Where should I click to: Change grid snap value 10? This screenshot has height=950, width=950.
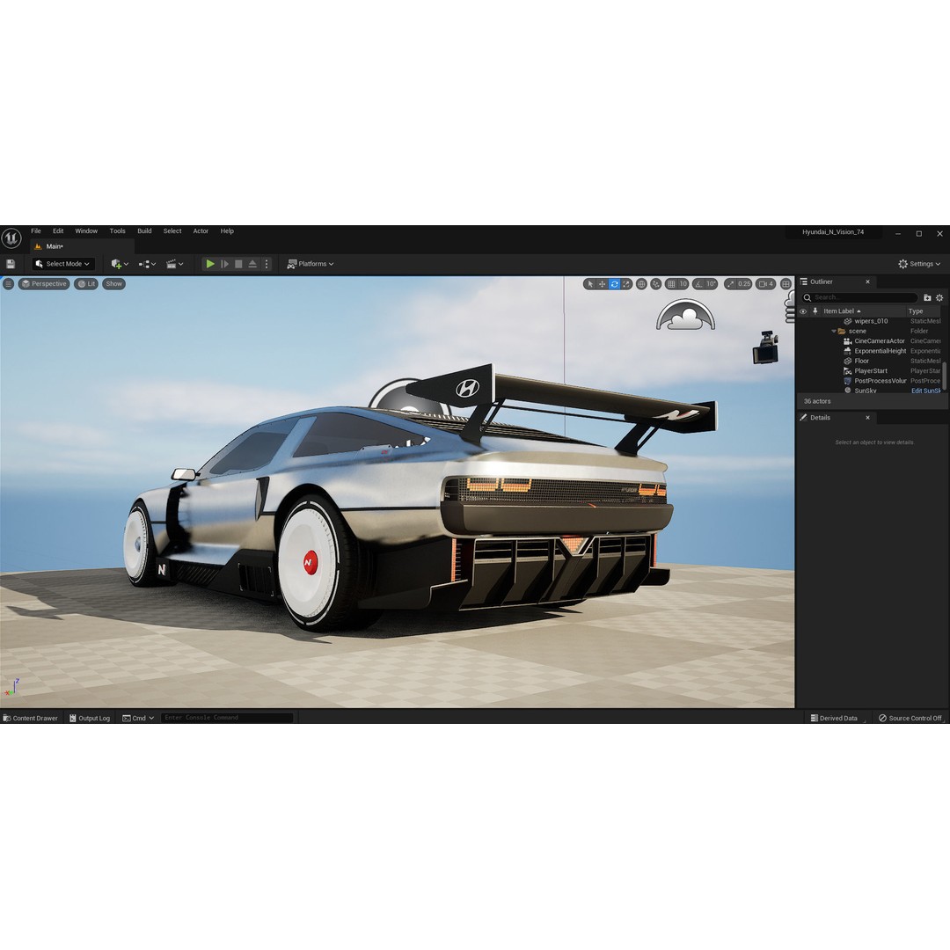[683, 283]
